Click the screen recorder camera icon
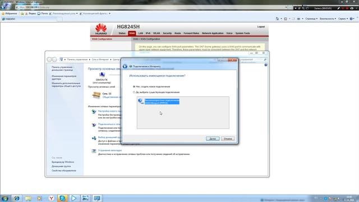Screen dimensions: 359x202 [352, 8]
